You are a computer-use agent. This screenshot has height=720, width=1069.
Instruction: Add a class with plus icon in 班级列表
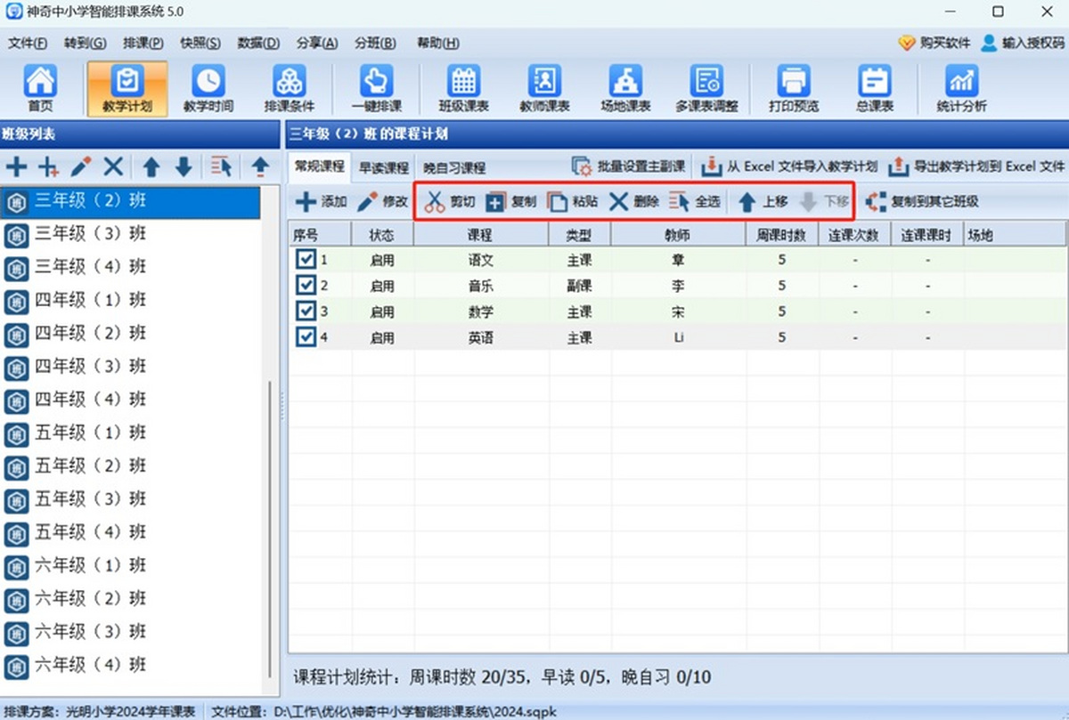click(17, 166)
